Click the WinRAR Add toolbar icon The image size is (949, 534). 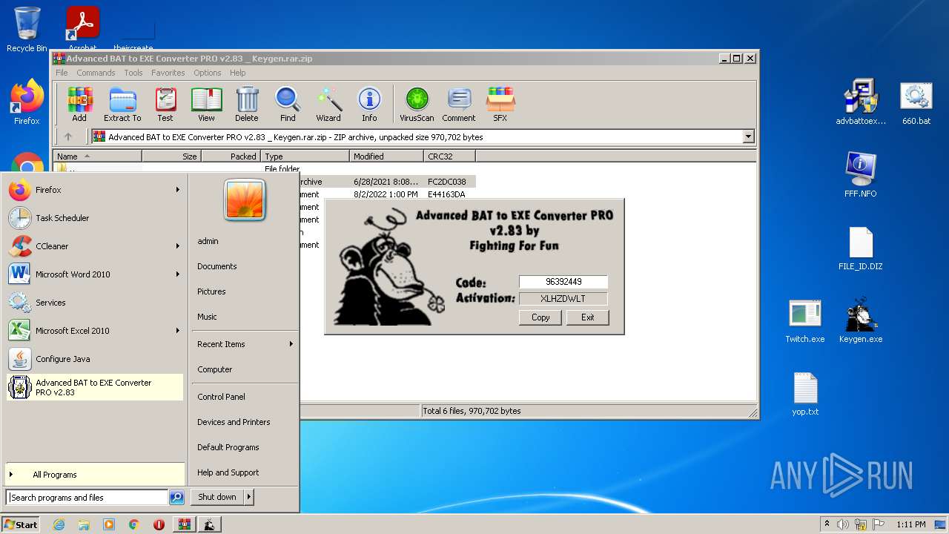pyautogui.click(x=79, y=105)
